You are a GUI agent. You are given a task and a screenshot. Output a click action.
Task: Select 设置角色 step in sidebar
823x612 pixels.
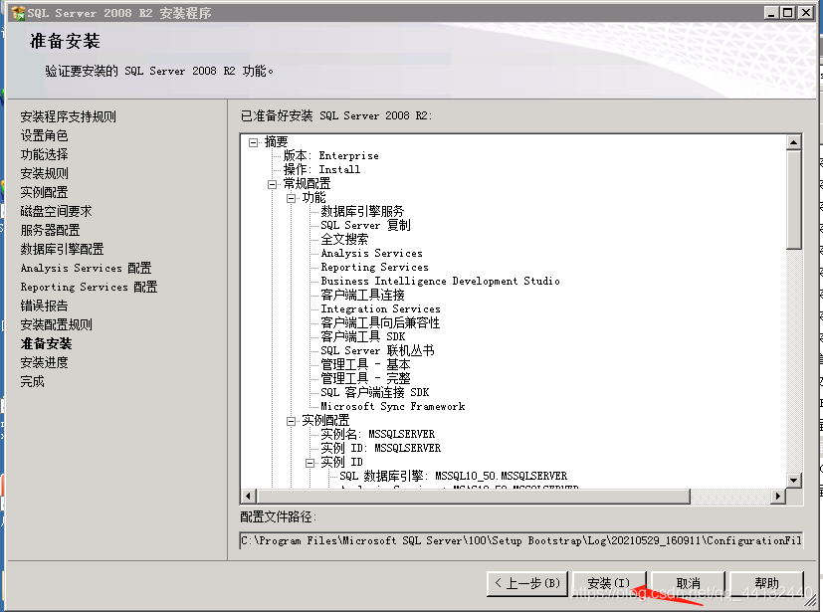[x=44, y=135]
